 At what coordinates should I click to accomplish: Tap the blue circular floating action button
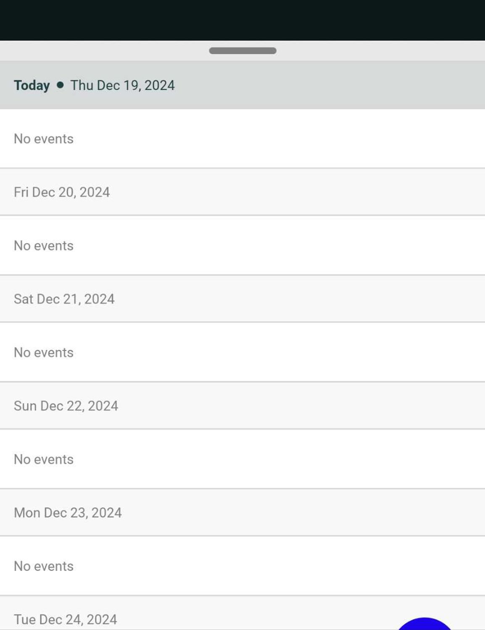[x=424, y=625]
